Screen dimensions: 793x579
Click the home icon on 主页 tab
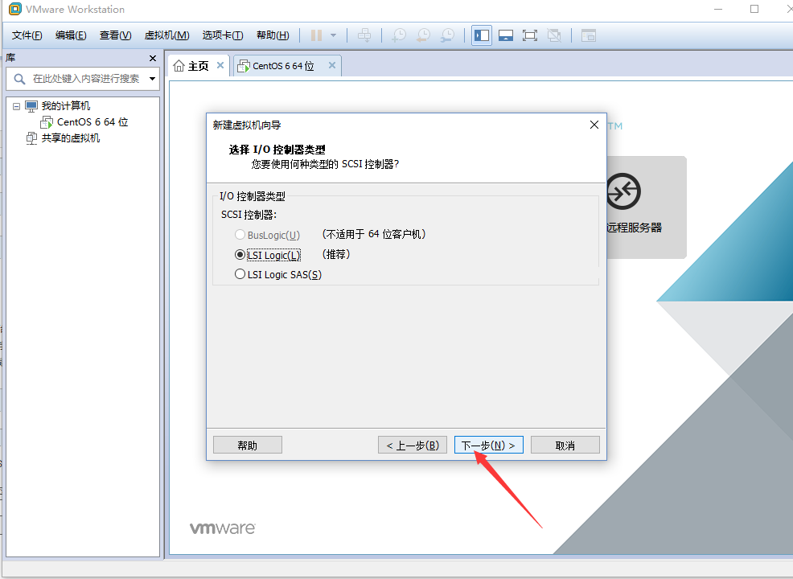(179, 66)
